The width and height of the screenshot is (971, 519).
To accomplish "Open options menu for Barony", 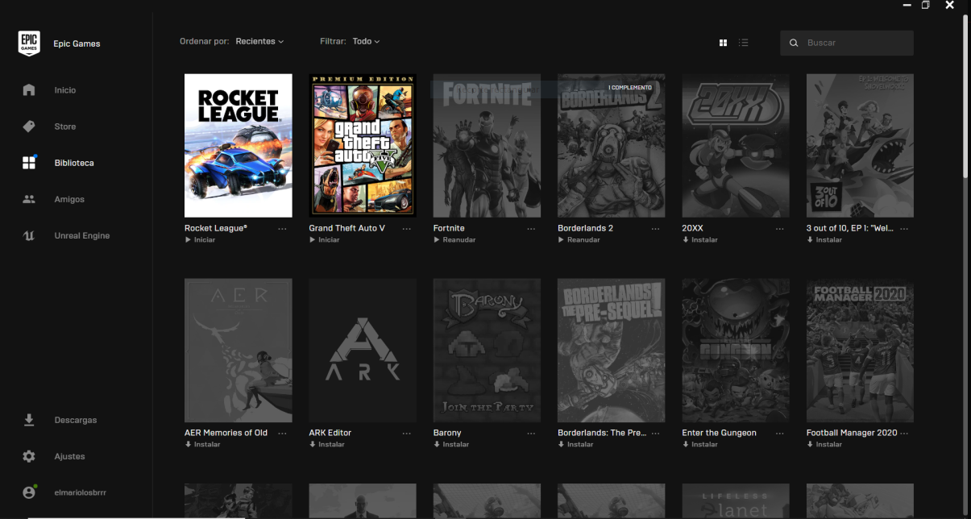I will click(531, 434).
